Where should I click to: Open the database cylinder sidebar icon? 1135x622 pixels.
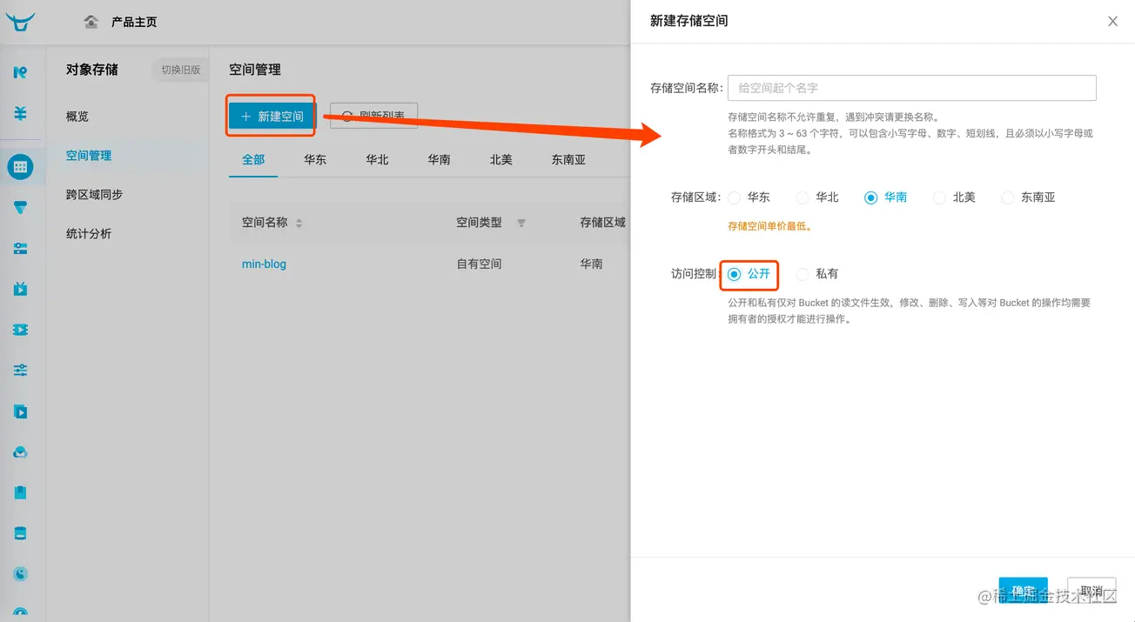[x=20, y=533]
